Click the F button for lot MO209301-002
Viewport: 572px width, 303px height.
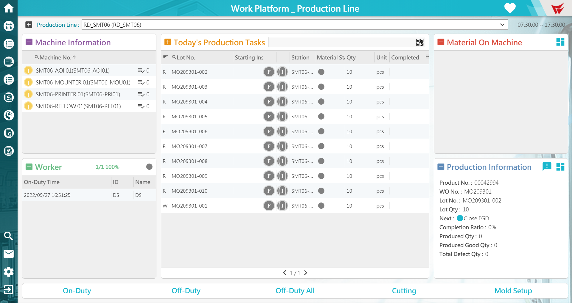pos(269,72)
